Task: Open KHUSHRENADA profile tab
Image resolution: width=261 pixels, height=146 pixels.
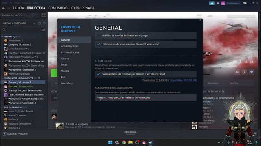Action: click(x=82, y=8)
